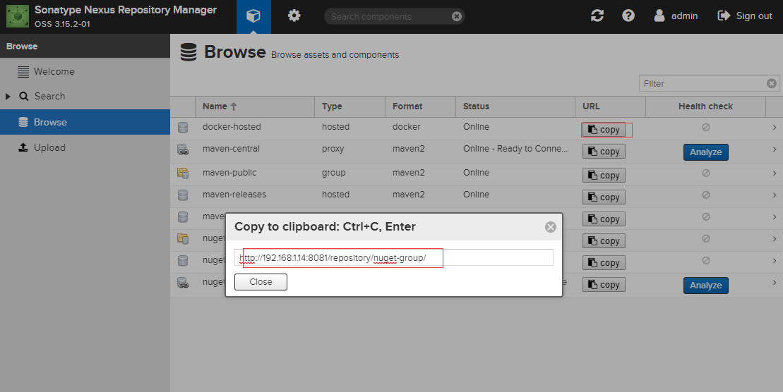
Task: Click the maven-releases repository name
Action: pyautogui.click(x=234, y=195)
